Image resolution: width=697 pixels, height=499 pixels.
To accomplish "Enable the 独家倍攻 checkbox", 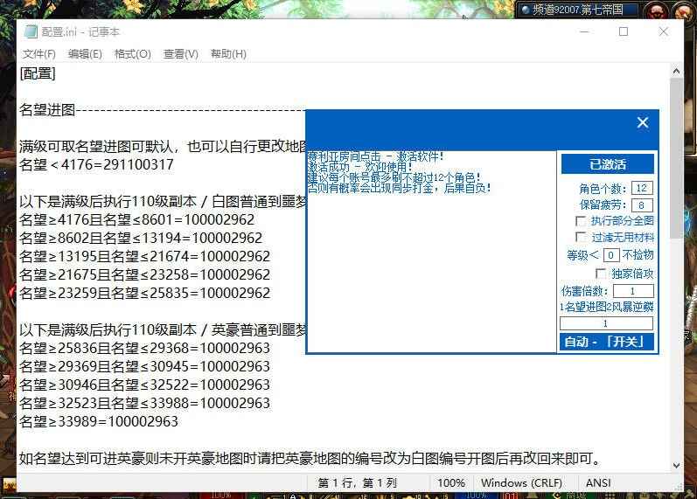I will coord(601,274).
